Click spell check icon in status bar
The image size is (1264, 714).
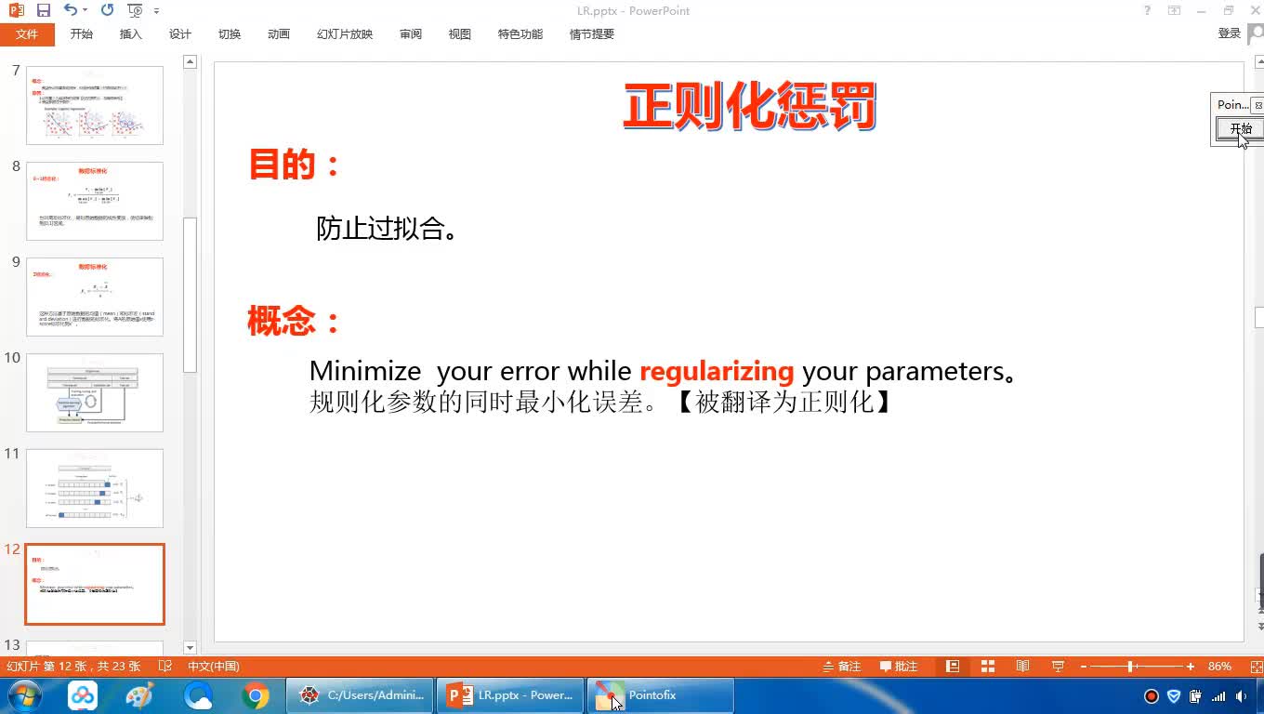165,667
